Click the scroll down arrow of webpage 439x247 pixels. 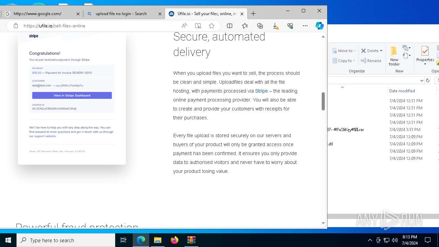(323, 223)
